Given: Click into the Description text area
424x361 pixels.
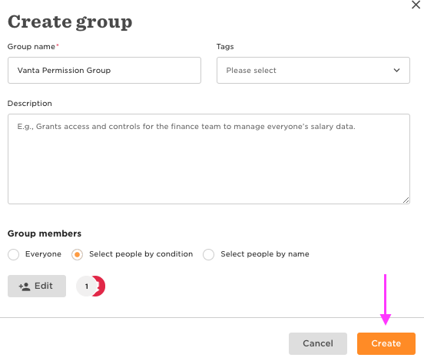Looking at the screenshot, I should [x=209, y=159].
